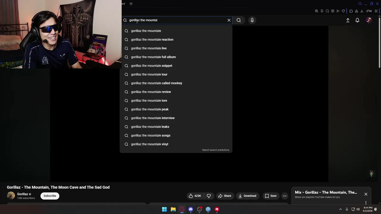This screenshot has height=214, width=381.
Task: Click the browser zoom magnifier icon
Action: pyautogui.click(x=316, y=11)
